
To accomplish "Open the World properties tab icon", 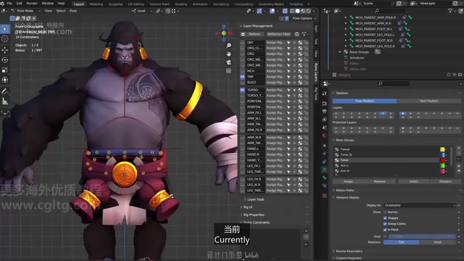I will click(x=324, y=136).
